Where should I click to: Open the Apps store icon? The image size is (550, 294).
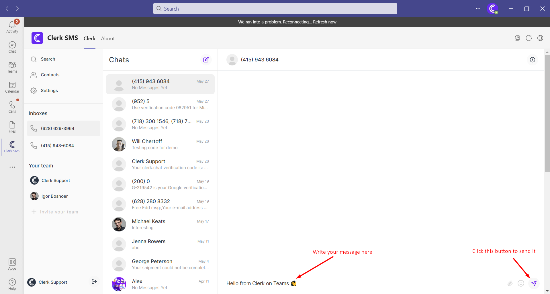pyautogui.click(x=12, y=264)
